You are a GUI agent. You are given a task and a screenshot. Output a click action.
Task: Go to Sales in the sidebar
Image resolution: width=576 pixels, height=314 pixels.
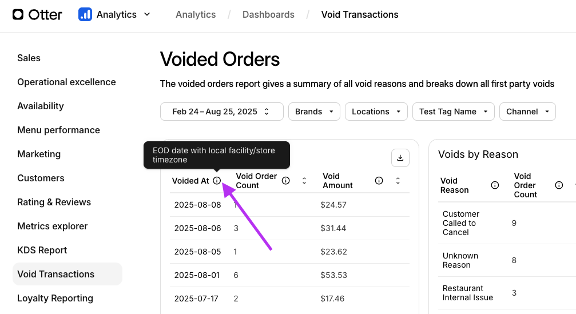(x=29, y=58)
